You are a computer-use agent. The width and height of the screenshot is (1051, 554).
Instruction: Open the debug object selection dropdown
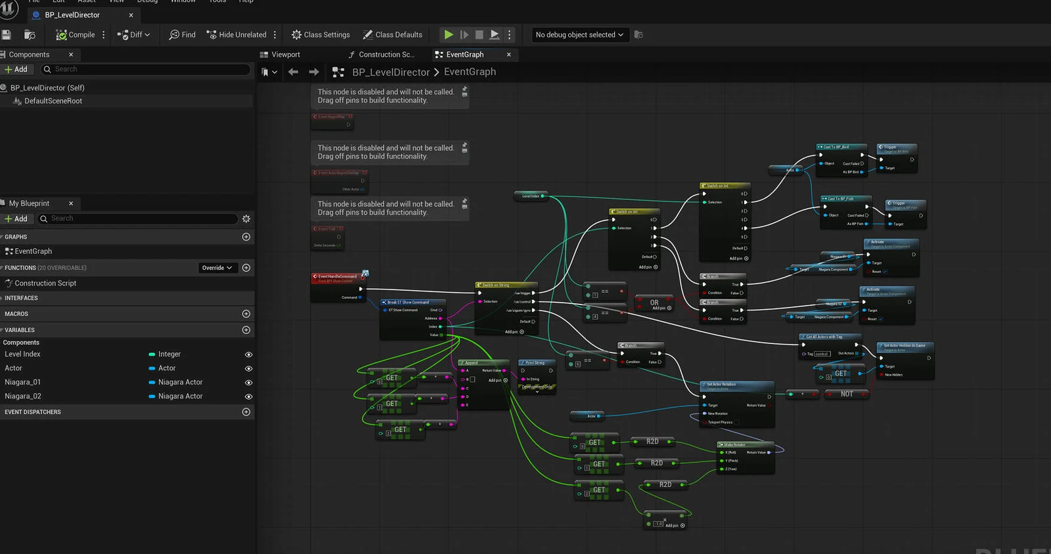point(580,35)
